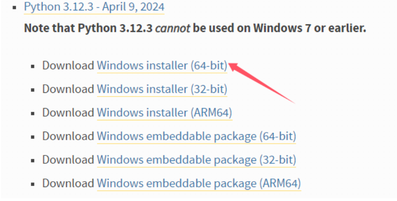Click the red arrow annotation
397x201 pixels.
(261, 82)
